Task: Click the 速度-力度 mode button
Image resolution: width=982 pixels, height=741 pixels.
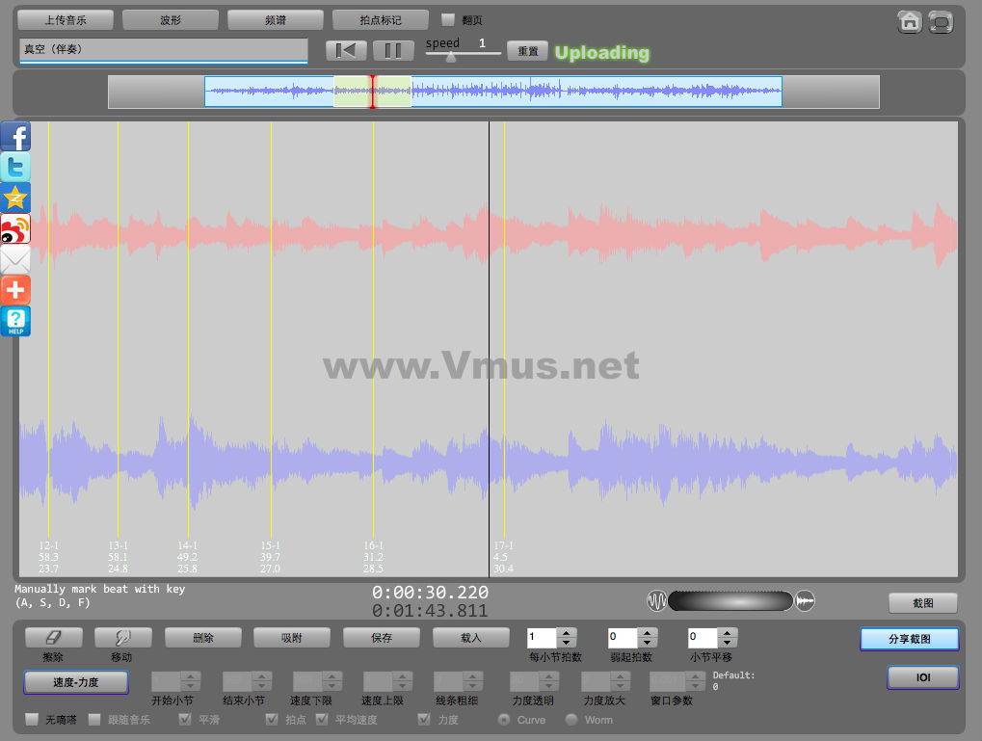Action: (x=76, y=682)
